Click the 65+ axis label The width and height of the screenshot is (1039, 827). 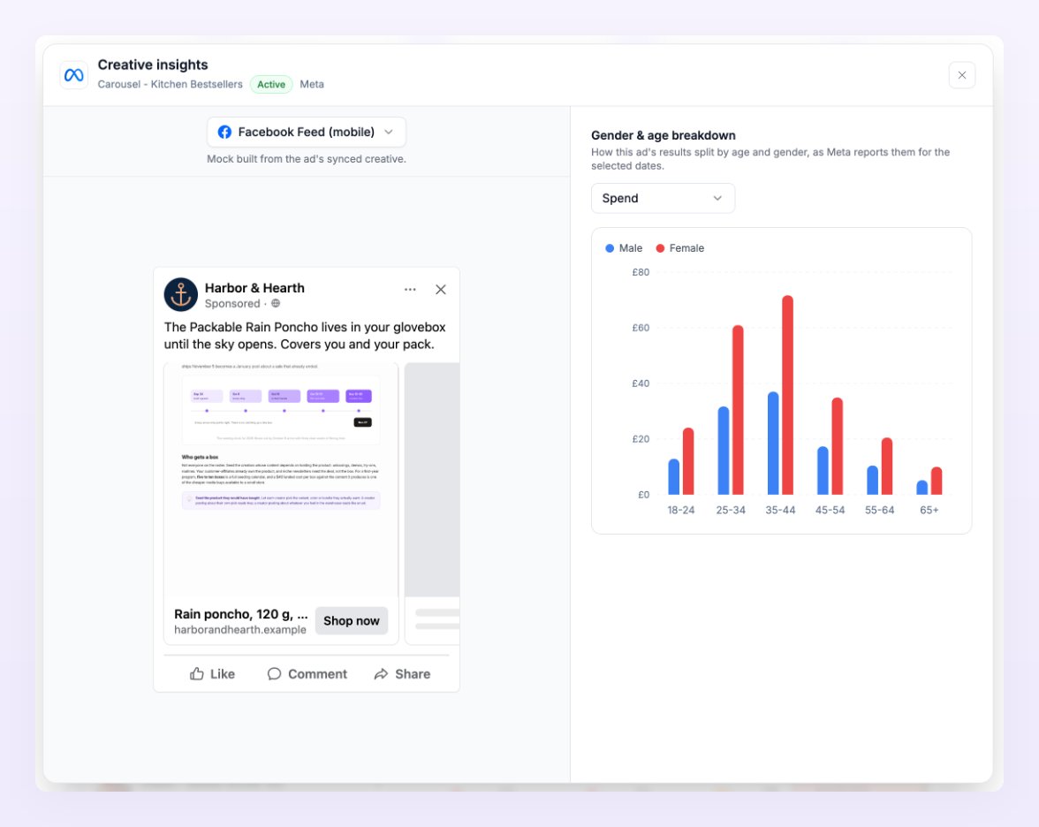pyautogui.click(x=929, y=511)
